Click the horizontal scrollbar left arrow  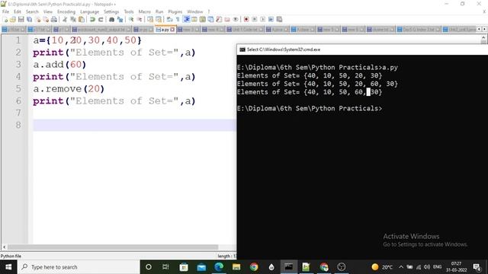4,247
